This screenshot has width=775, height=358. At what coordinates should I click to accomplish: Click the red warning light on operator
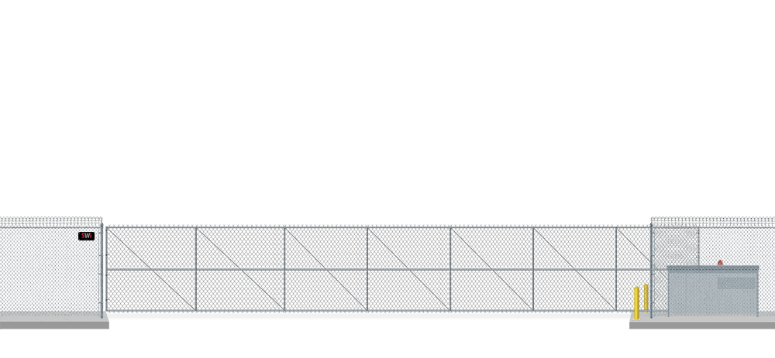coord(720,263)
